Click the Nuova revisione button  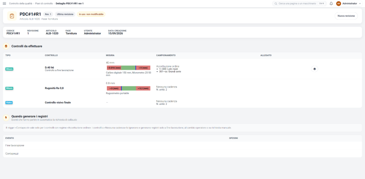pyautogui.click(x=346, y=16)
